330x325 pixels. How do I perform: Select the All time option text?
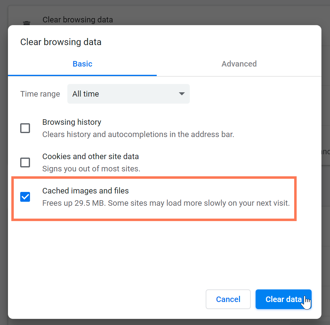pos(85,94)
